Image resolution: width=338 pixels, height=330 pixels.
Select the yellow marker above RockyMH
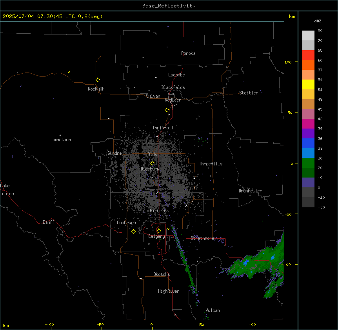click(x=98, y=80)
